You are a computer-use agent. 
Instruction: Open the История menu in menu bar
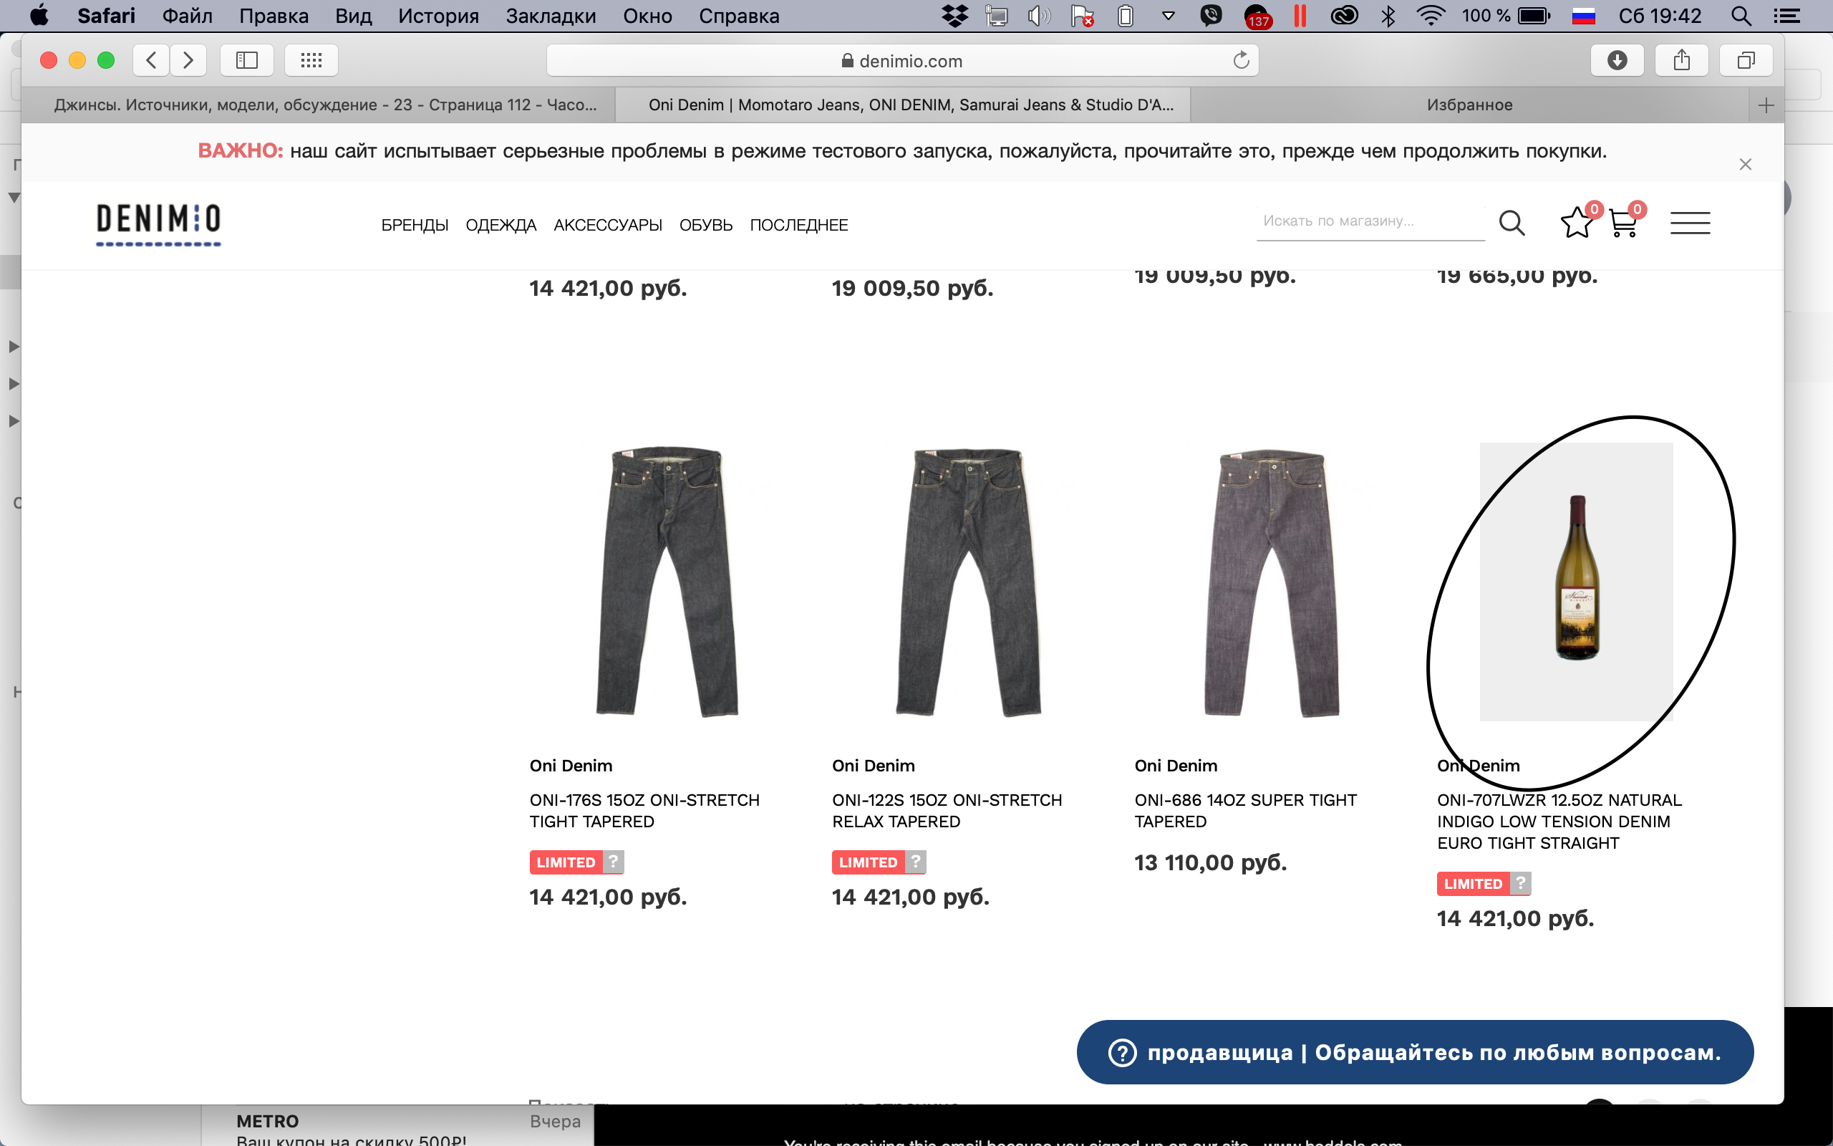coord(438,16)
